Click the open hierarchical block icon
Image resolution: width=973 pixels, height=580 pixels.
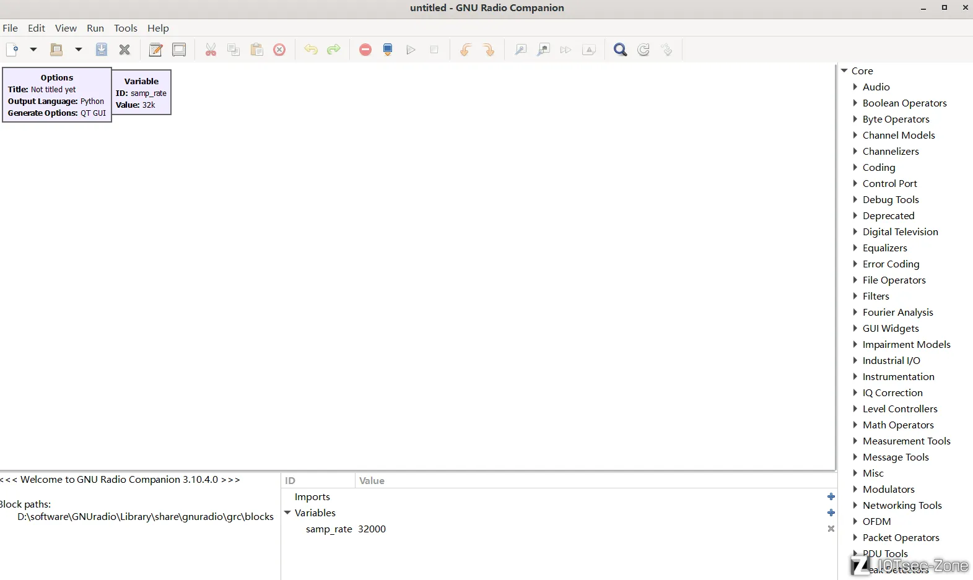(666, 50)
